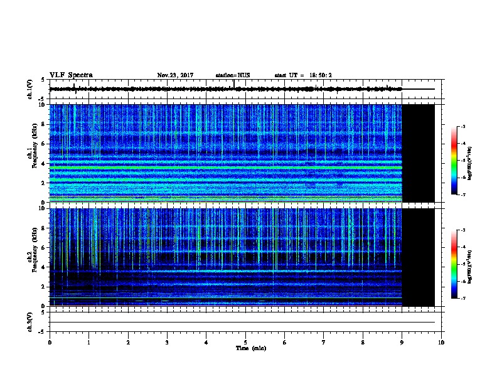Image resolution: width=497 pixels, height=384 pixels.
Task: Click the time axis tick label "5"
Action: (245, 342)
